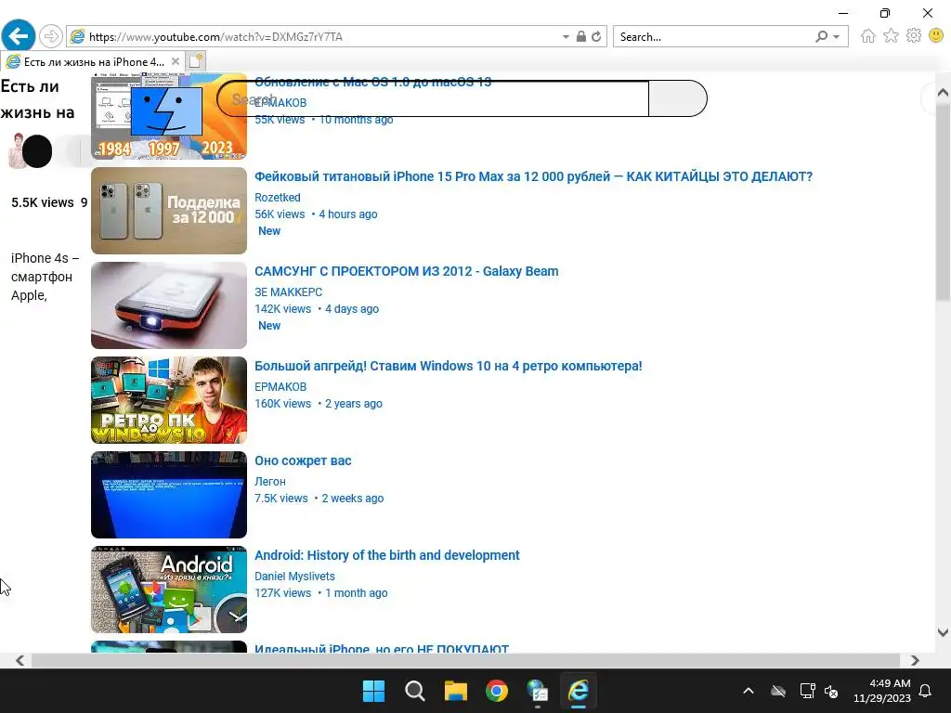Click the security lock icon in address bar
Image resolution: width=951 pixels, height=713 pixels.
click(581, 36)
